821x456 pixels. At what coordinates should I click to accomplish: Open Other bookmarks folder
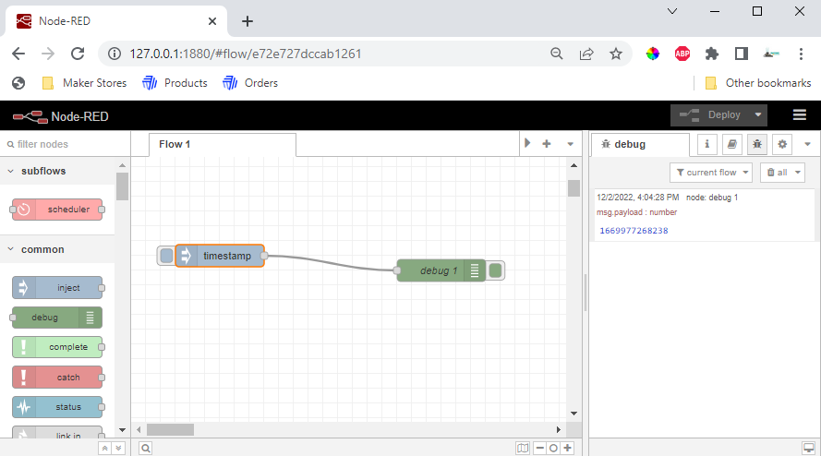click(x=758, y=83)
